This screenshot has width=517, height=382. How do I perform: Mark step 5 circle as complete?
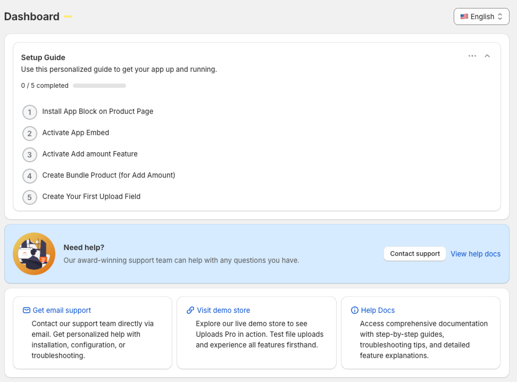pos(30,197)
